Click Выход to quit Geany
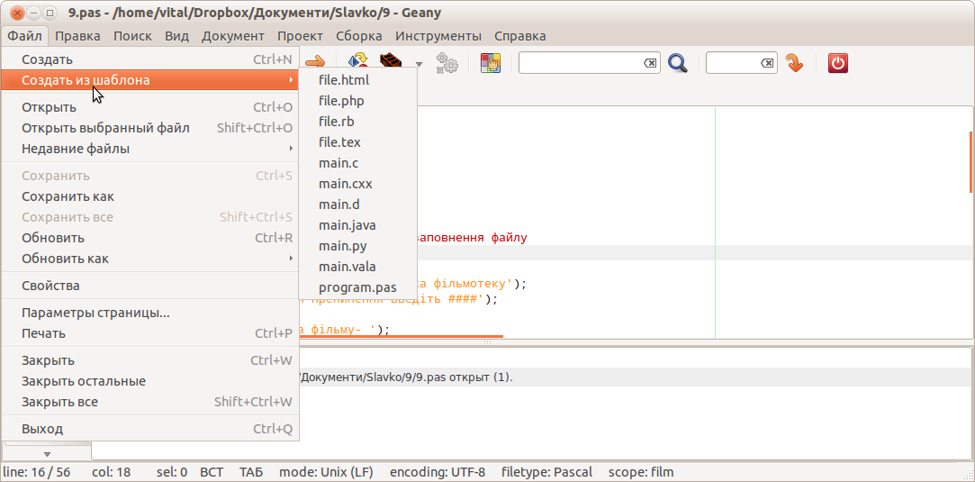The height and width of the screenshot is (482, 975). tap(150, 429)
